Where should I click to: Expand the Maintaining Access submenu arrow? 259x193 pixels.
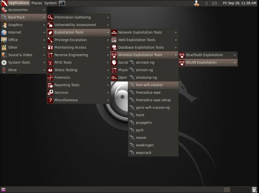click(108, 47)
